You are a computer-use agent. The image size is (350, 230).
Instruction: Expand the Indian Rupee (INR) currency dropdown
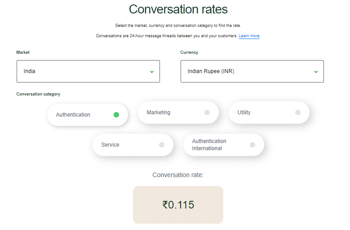point(252,71)
